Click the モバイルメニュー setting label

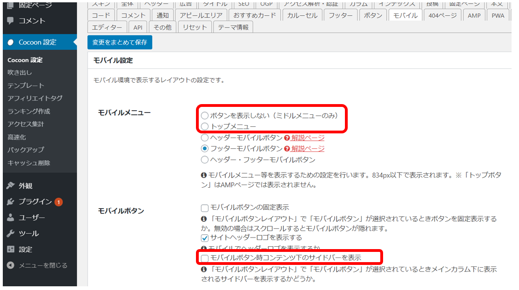[x=124, y=112]
